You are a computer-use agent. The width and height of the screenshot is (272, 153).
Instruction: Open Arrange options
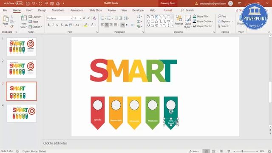pos(179,21)
